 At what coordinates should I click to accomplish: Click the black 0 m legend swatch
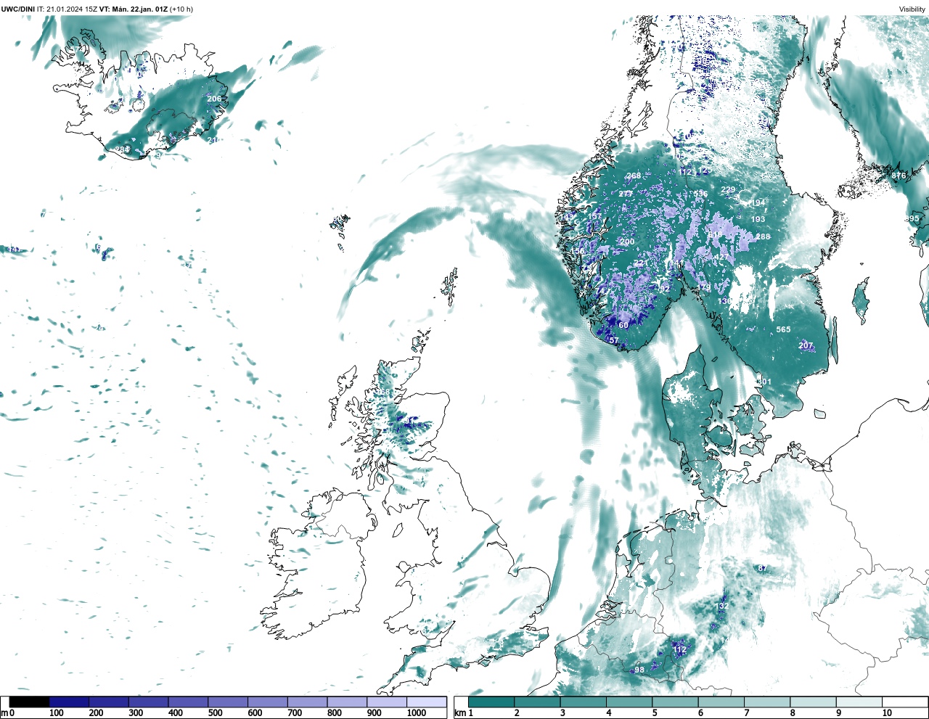pyautogui.click(x=30, y=702)
